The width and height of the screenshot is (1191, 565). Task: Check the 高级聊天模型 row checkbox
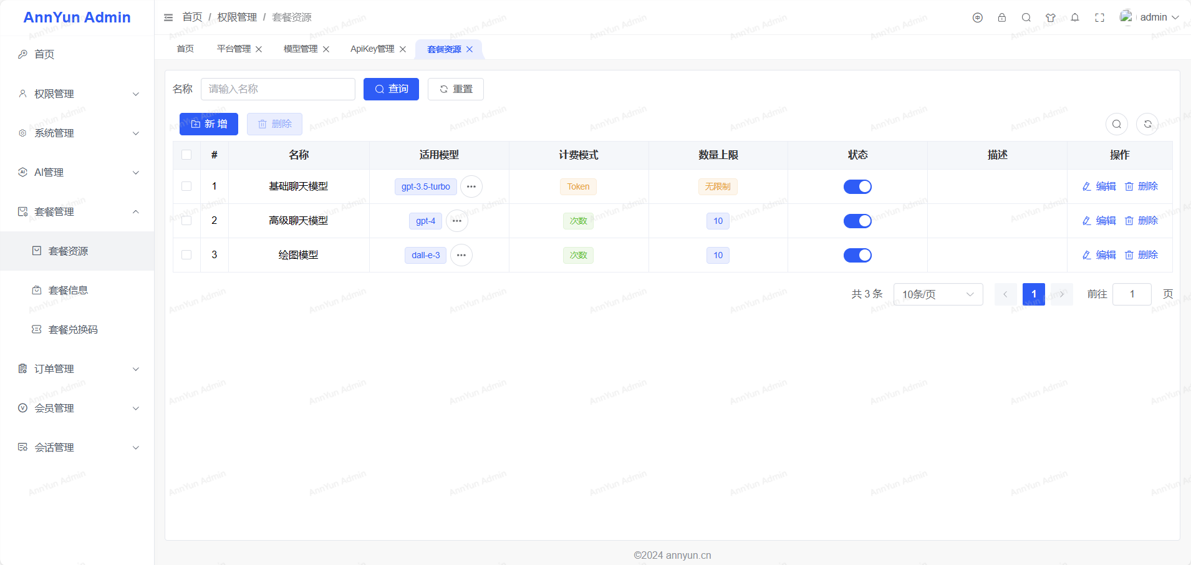[186, 220]
